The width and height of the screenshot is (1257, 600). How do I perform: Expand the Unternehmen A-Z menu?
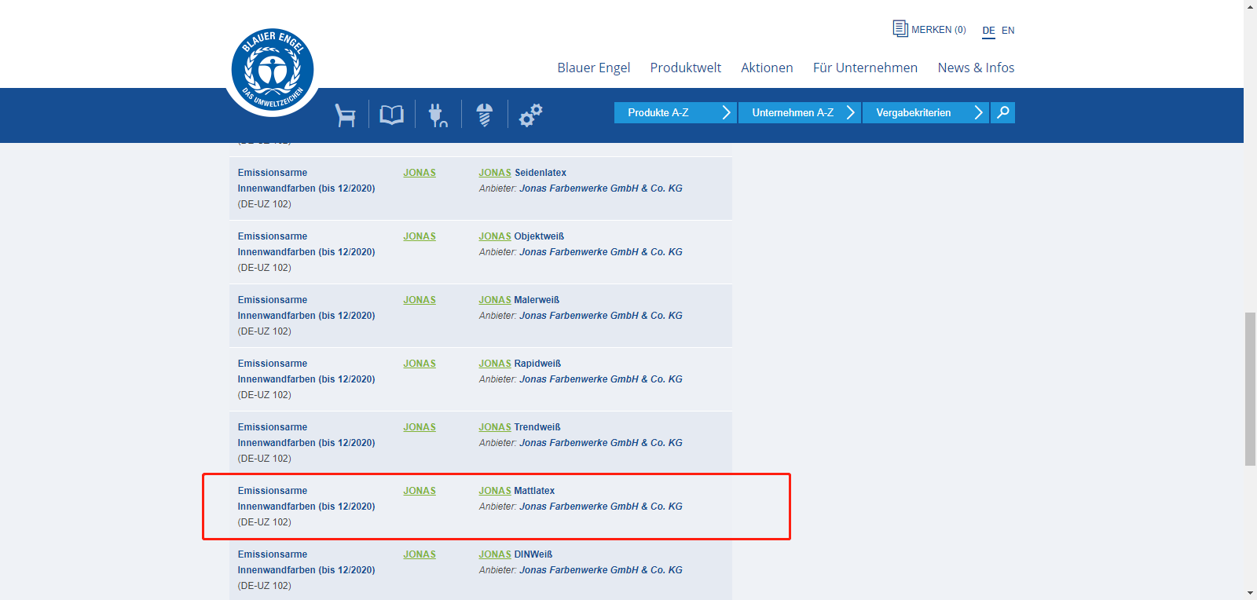pos(800,112)
